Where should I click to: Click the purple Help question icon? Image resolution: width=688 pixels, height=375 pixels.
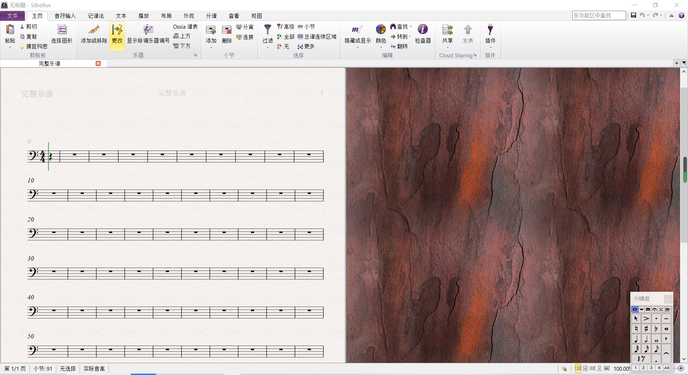point(682,15)
